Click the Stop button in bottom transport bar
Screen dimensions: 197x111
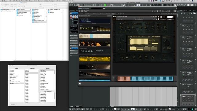coord(133,109)
